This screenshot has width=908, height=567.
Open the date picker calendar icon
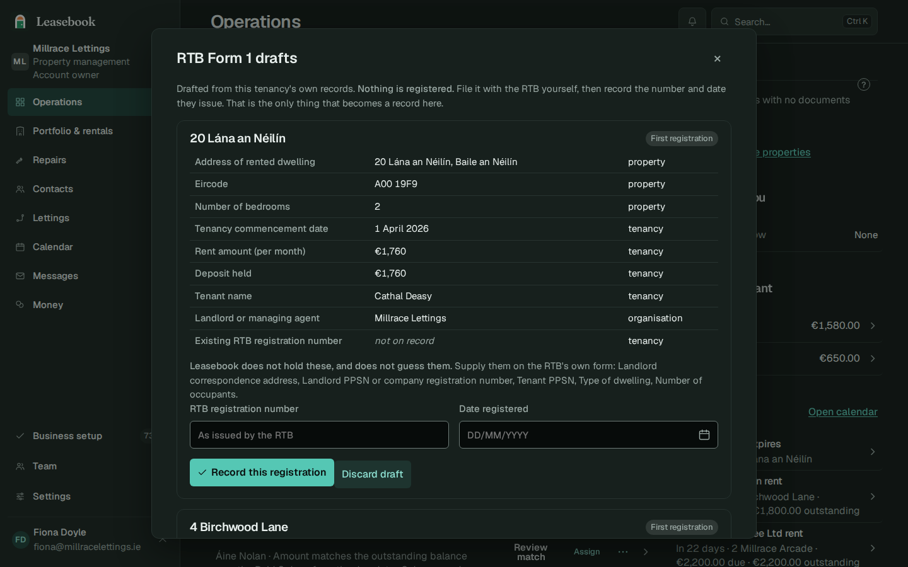click(x=704, y=435)
